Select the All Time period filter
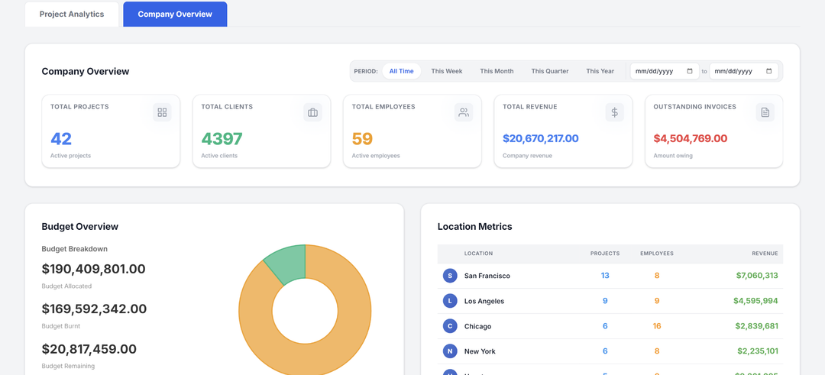Image resolution: width=825 pixels, height=375 pixels. 402,71
